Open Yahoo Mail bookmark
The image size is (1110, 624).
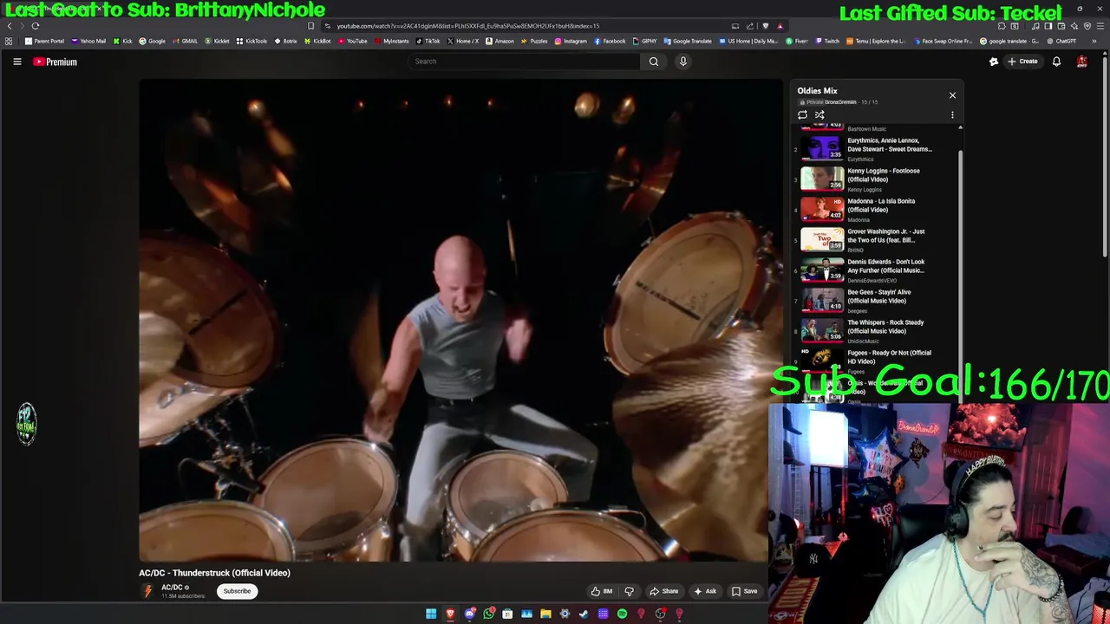click(88, 41)
